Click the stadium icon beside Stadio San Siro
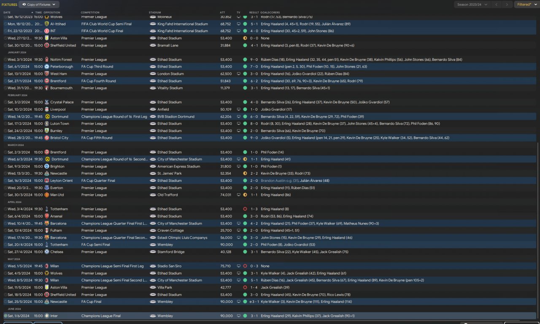540x324 pixels. (153, 266)
